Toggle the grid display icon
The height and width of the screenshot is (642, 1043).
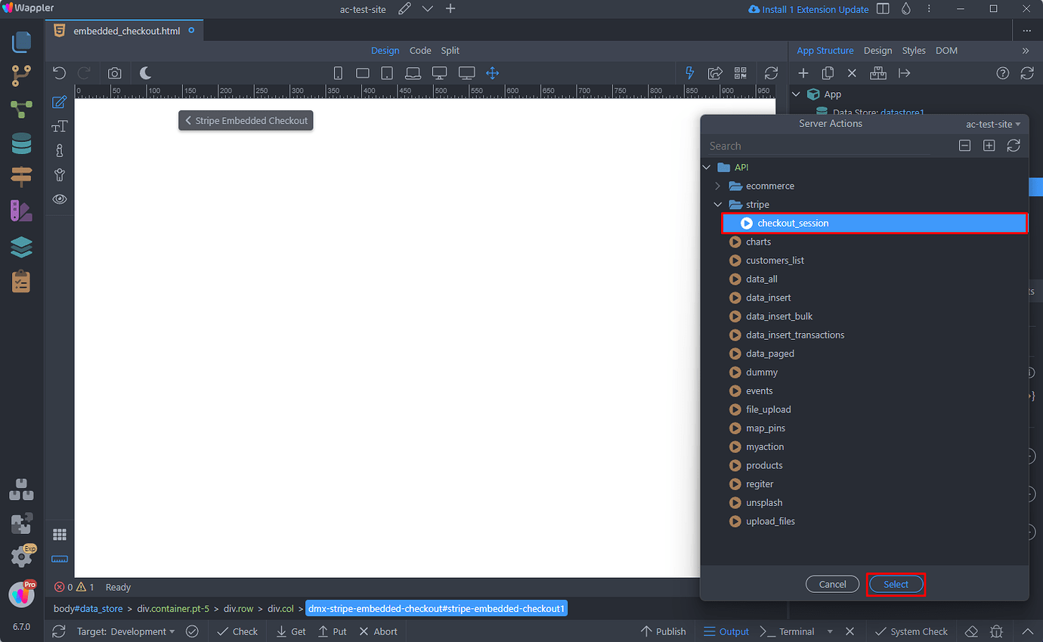(60, 535)
